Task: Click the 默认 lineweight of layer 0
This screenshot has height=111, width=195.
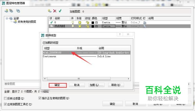Action: (x=121, y=23)
